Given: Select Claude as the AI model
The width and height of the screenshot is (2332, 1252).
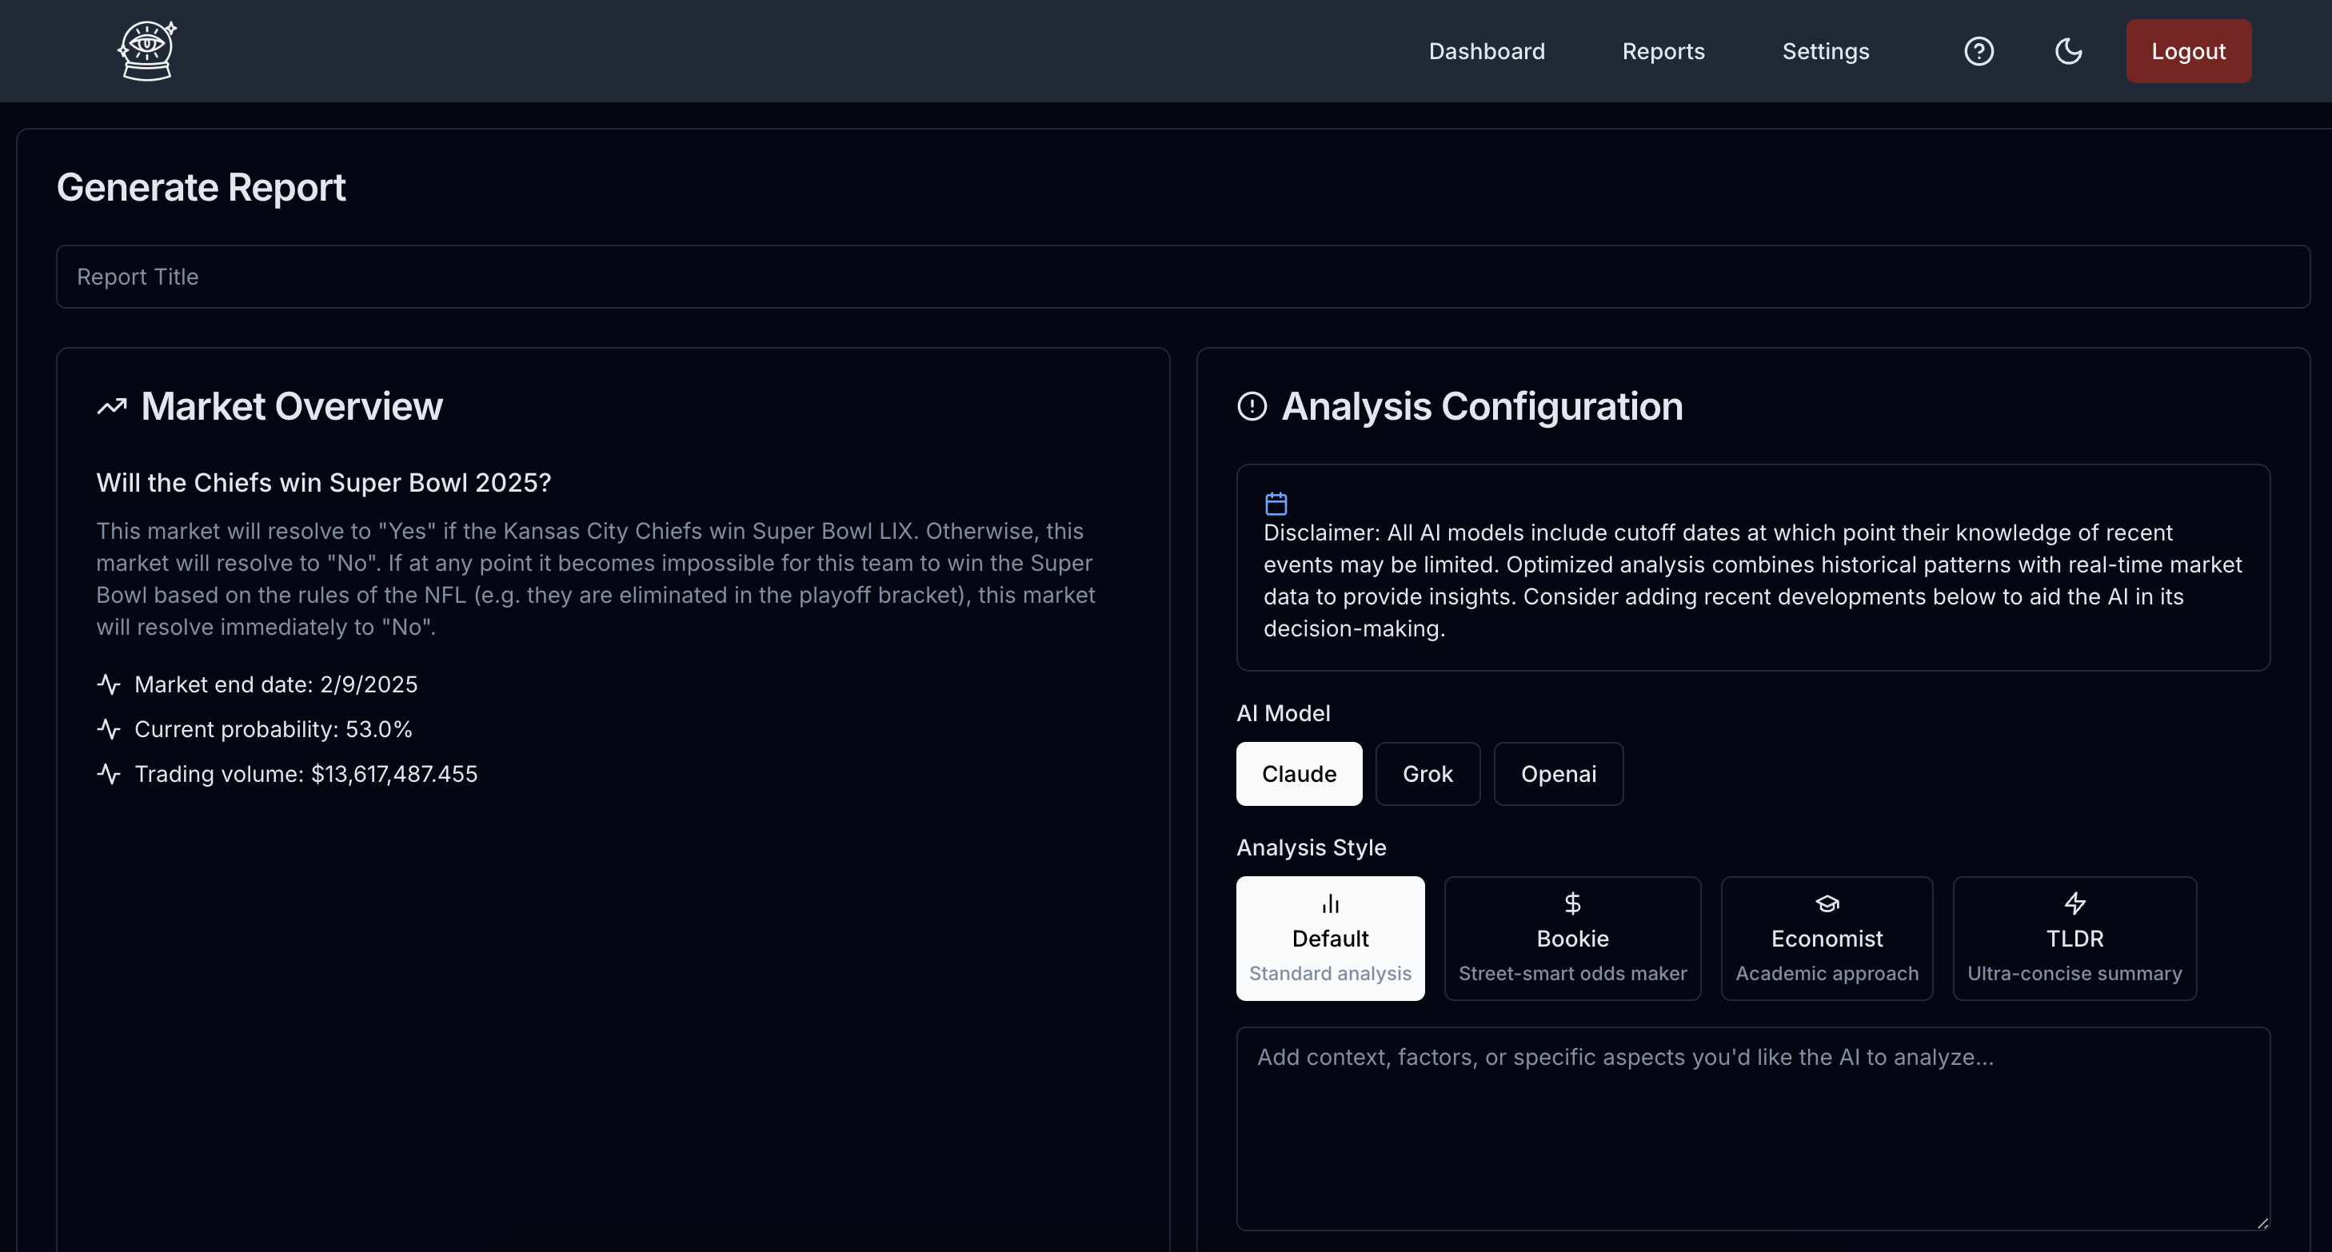Looking at the screenshot, I should [x=1298, y=774].
